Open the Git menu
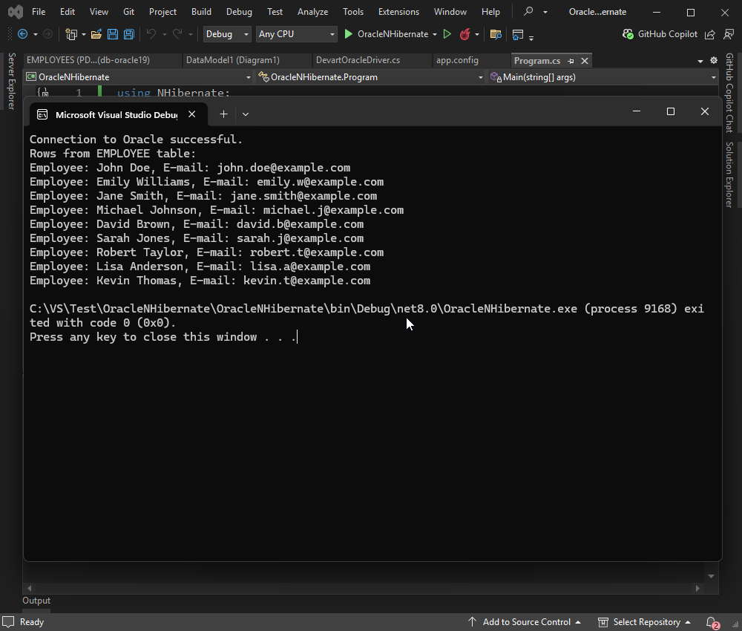 (x=128, y=12)
